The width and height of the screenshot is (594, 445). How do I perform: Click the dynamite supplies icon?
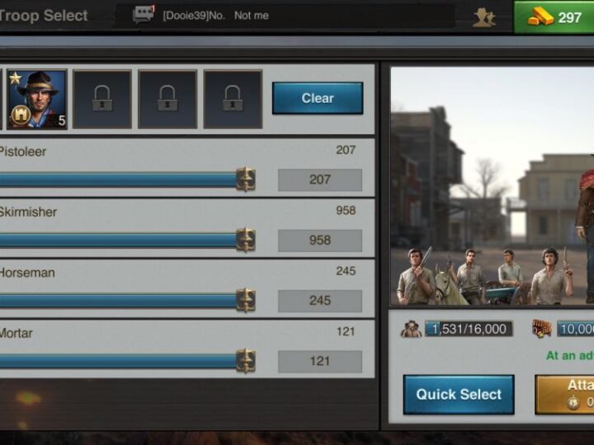click(x=542, y=329)
